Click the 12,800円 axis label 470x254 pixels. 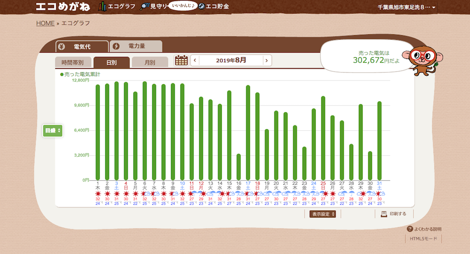click(x=81, y=80)
